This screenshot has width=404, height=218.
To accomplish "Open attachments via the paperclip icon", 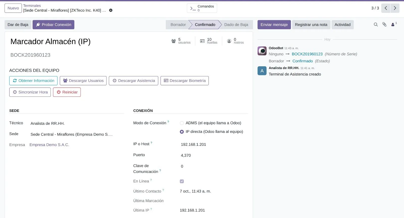I will (x=384, y=24).
